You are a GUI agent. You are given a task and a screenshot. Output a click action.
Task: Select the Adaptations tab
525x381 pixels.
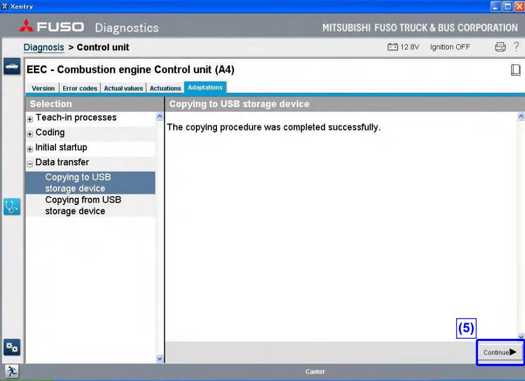click(205, 87)
